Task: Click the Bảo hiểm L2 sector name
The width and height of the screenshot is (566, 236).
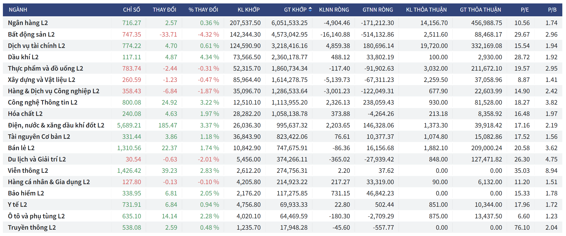Action: click(26, 193)
